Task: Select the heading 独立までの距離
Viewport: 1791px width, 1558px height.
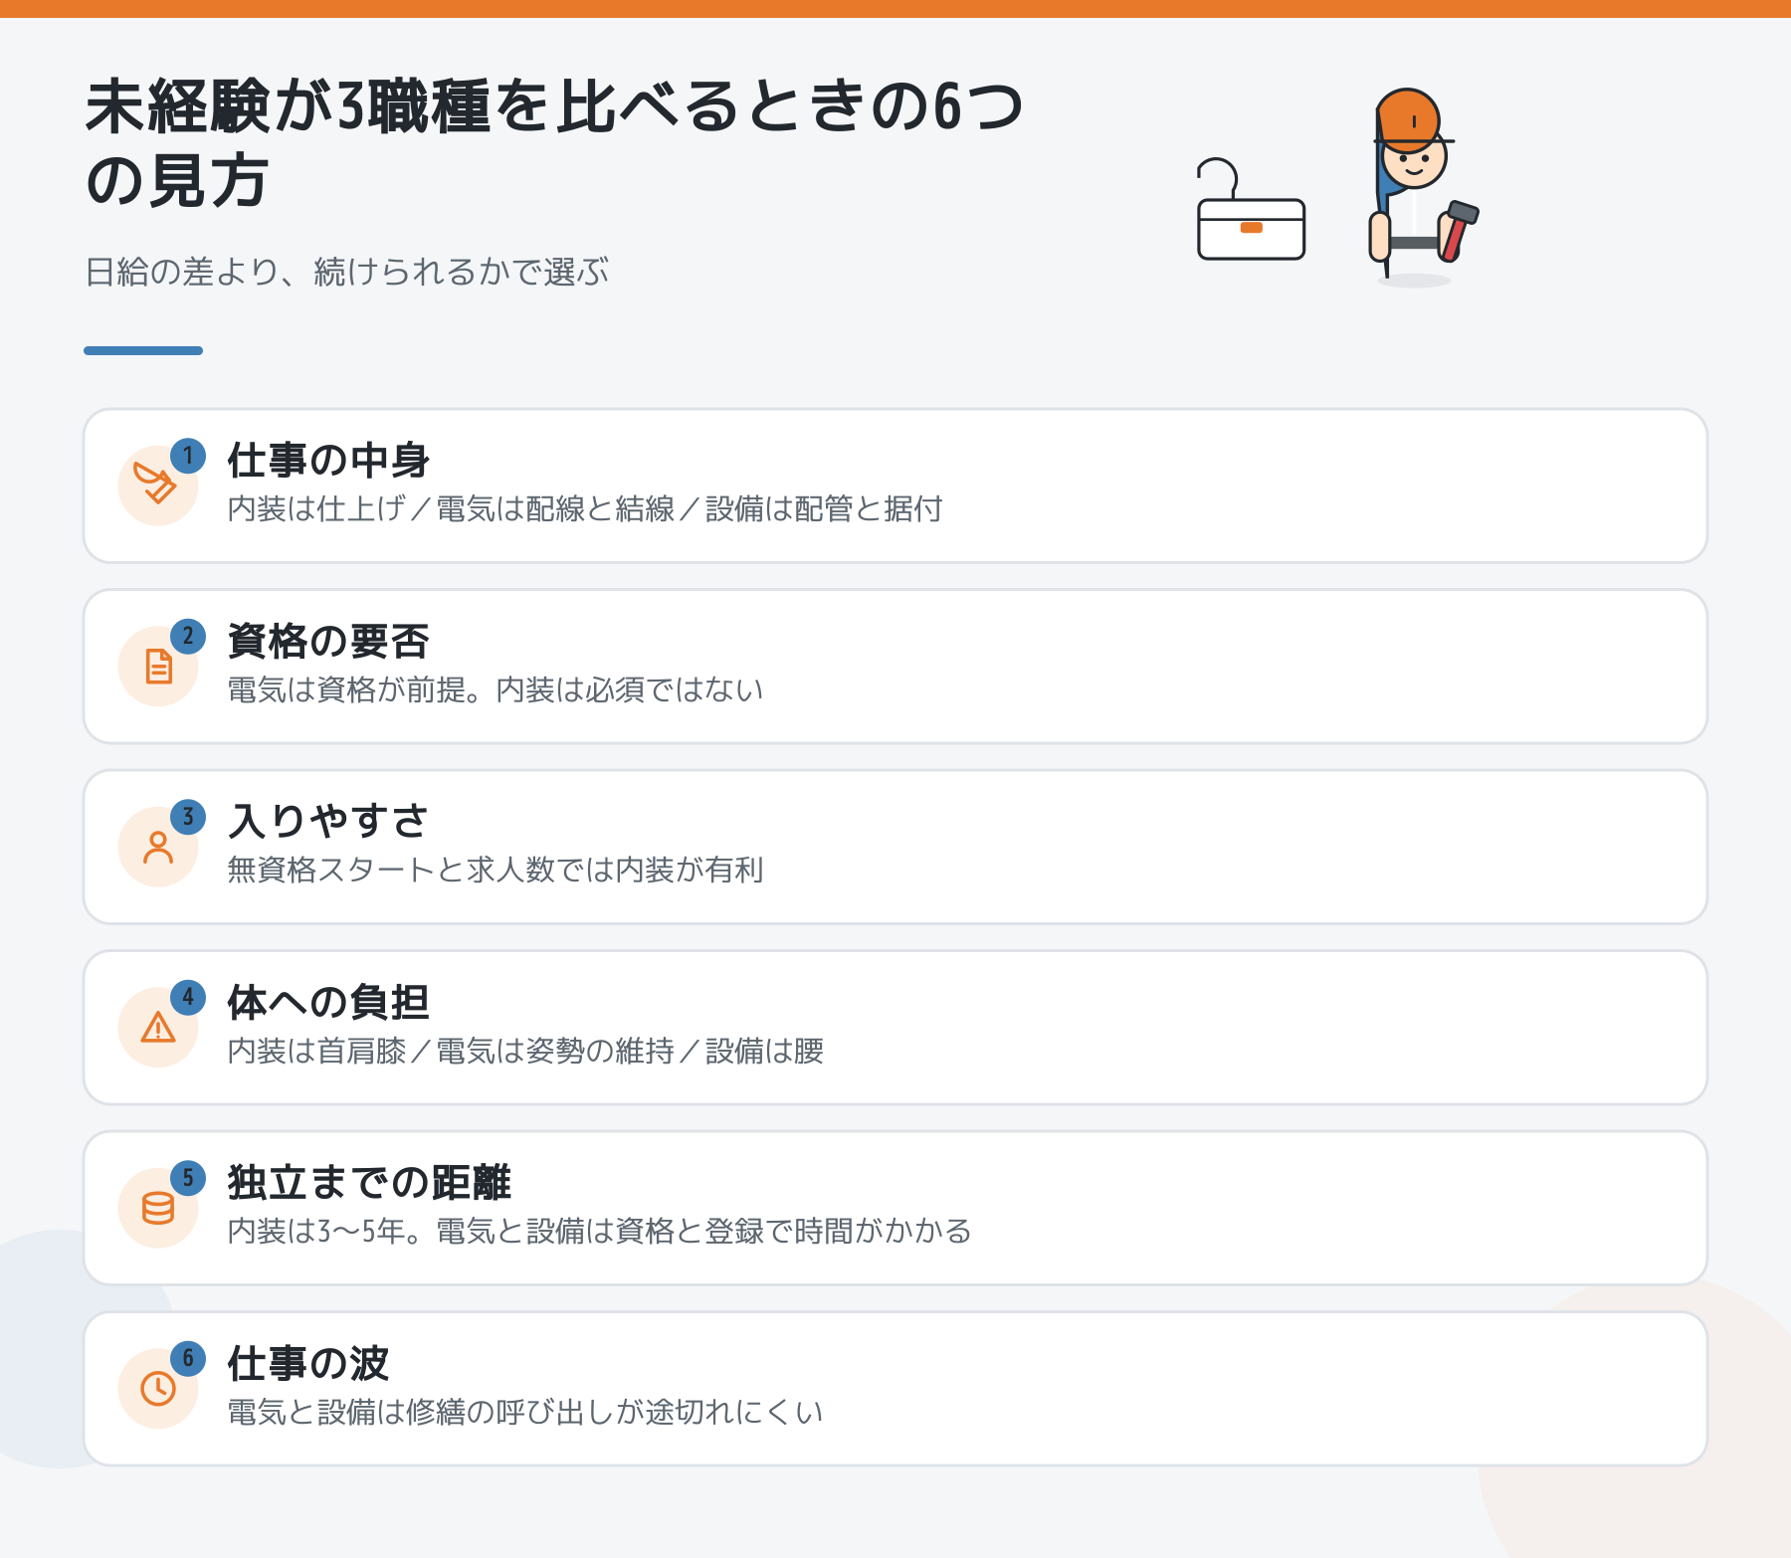Action: 369,1183
